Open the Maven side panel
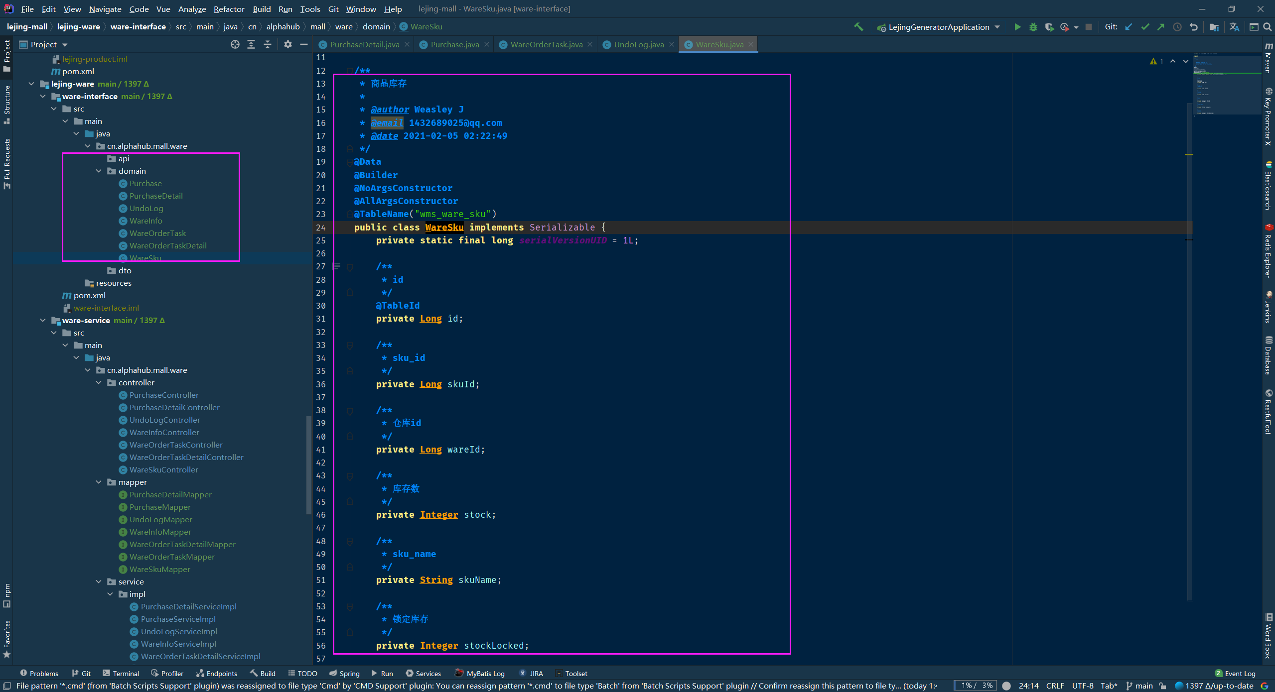 1269,59
